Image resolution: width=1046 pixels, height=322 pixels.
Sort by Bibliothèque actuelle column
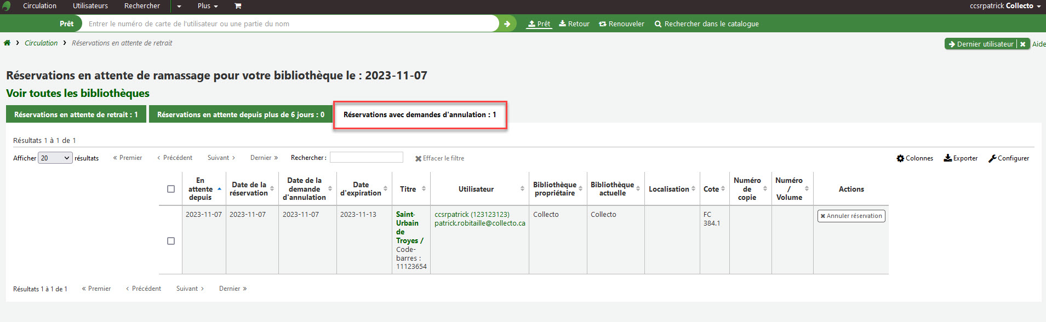tap(615, 189)
